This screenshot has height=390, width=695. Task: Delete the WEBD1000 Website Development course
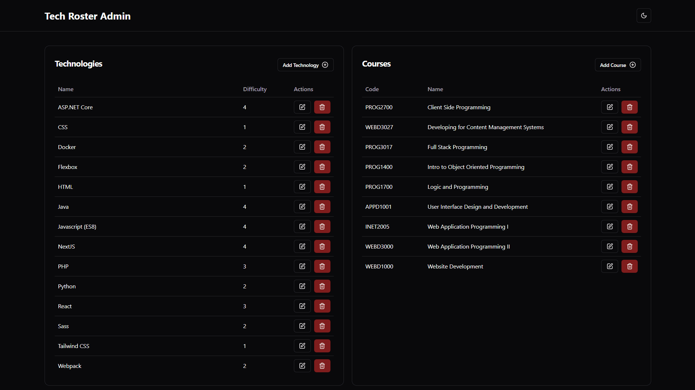point(629,266)
